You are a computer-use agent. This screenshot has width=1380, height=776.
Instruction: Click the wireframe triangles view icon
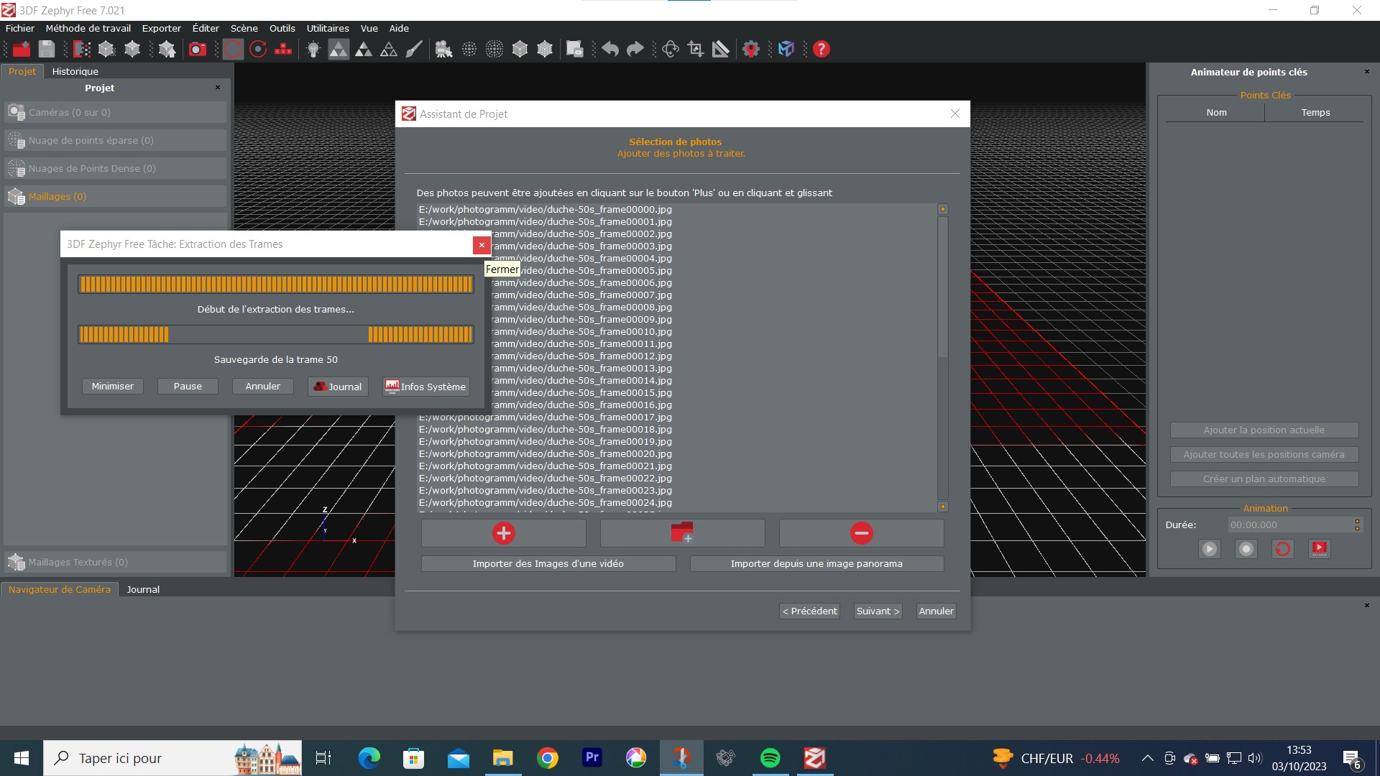pyautogui.click(x=389, y=49)
